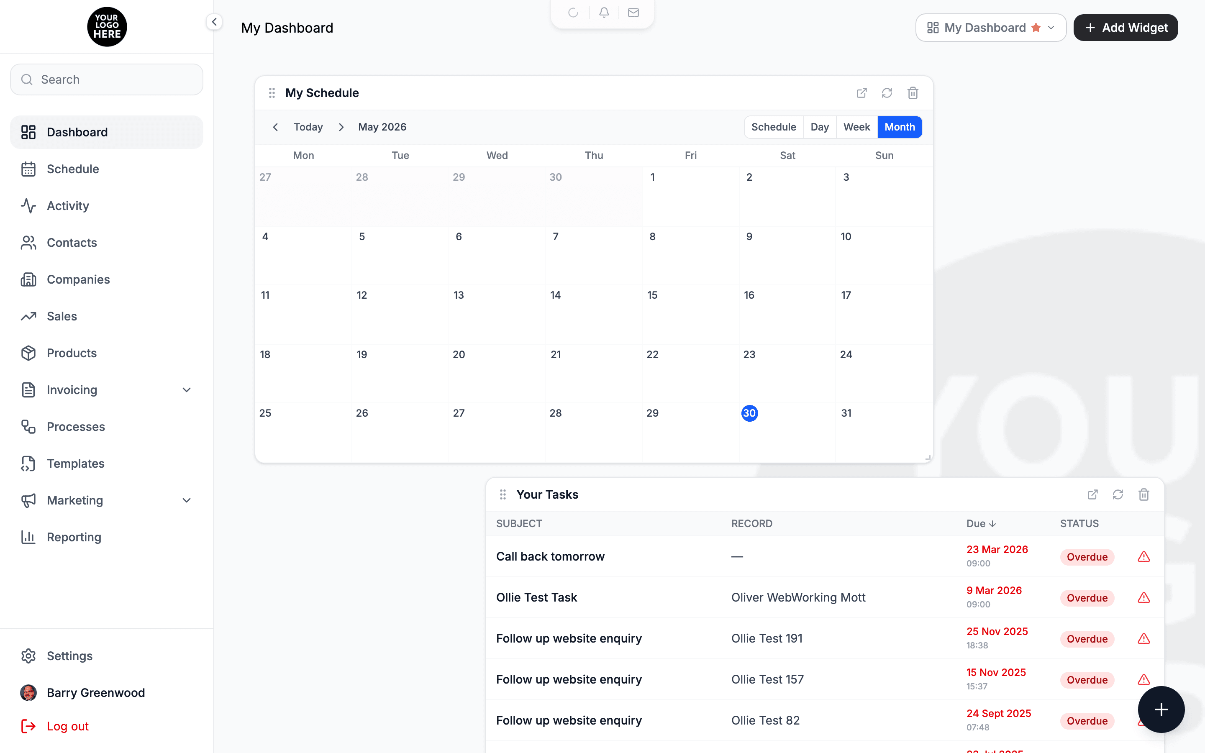Collapse the sidebar with the chevron button
This screenshot has height=753, width=1205.
click(x=214, y=22)
